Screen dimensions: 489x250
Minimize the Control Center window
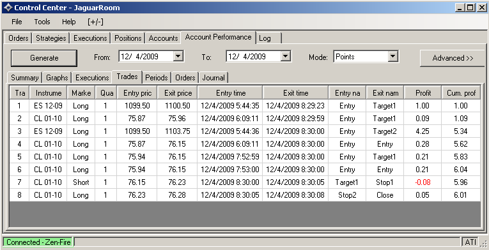pos(460,8)
